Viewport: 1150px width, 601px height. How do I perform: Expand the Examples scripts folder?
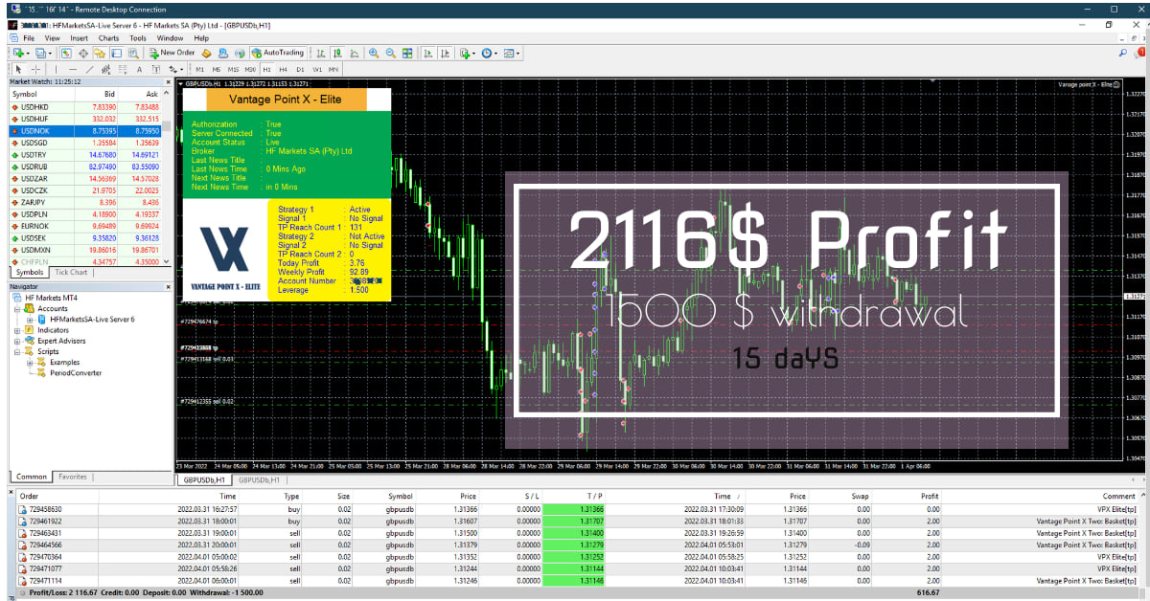[31, 363]
